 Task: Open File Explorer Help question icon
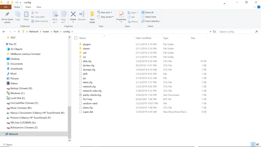(259, 7)
